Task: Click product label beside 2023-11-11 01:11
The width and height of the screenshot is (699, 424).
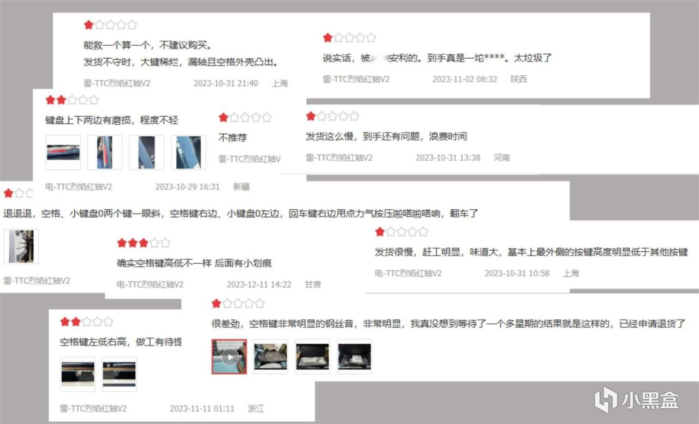Action: (93, 408)
